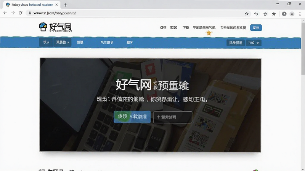This screenshot has height=171, width=305.
Task: Click the lock icon in the address bar
Action: click(x=30, y=13)
